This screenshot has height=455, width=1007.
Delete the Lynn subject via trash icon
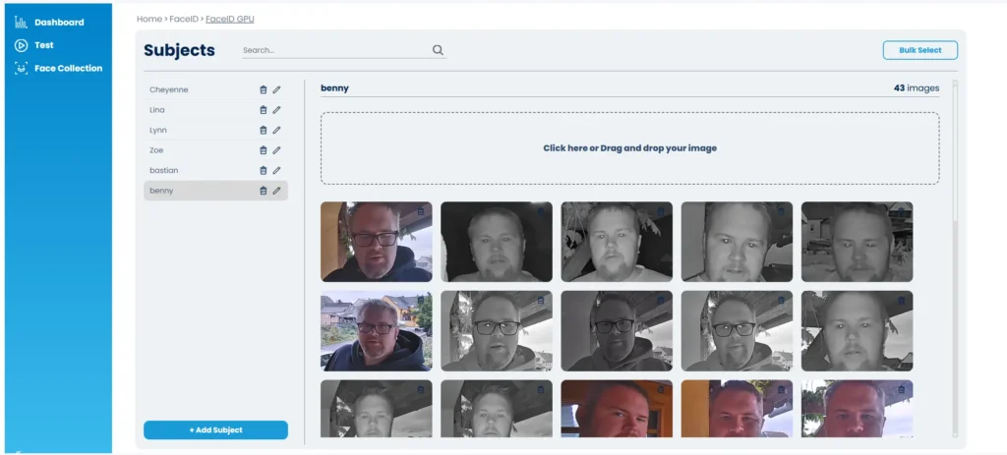pos(263,130)
